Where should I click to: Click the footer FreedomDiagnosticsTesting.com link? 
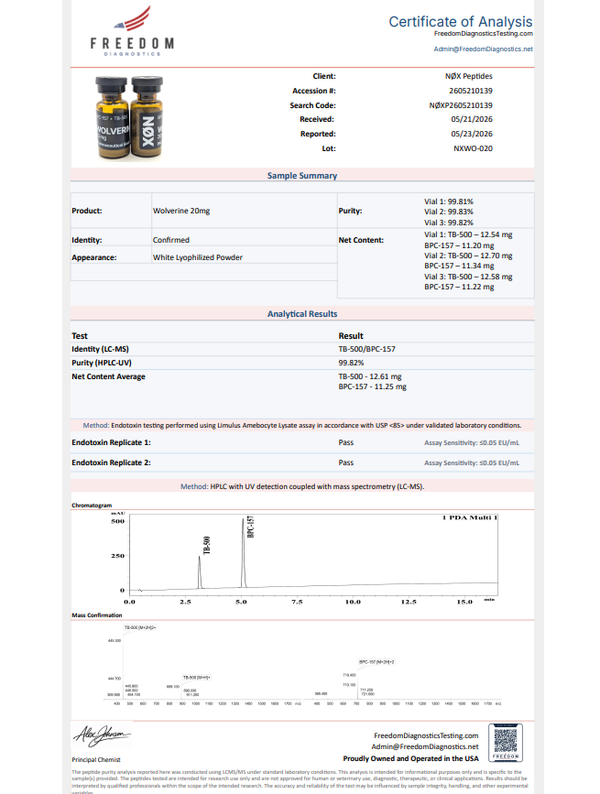tap(426, 735)
